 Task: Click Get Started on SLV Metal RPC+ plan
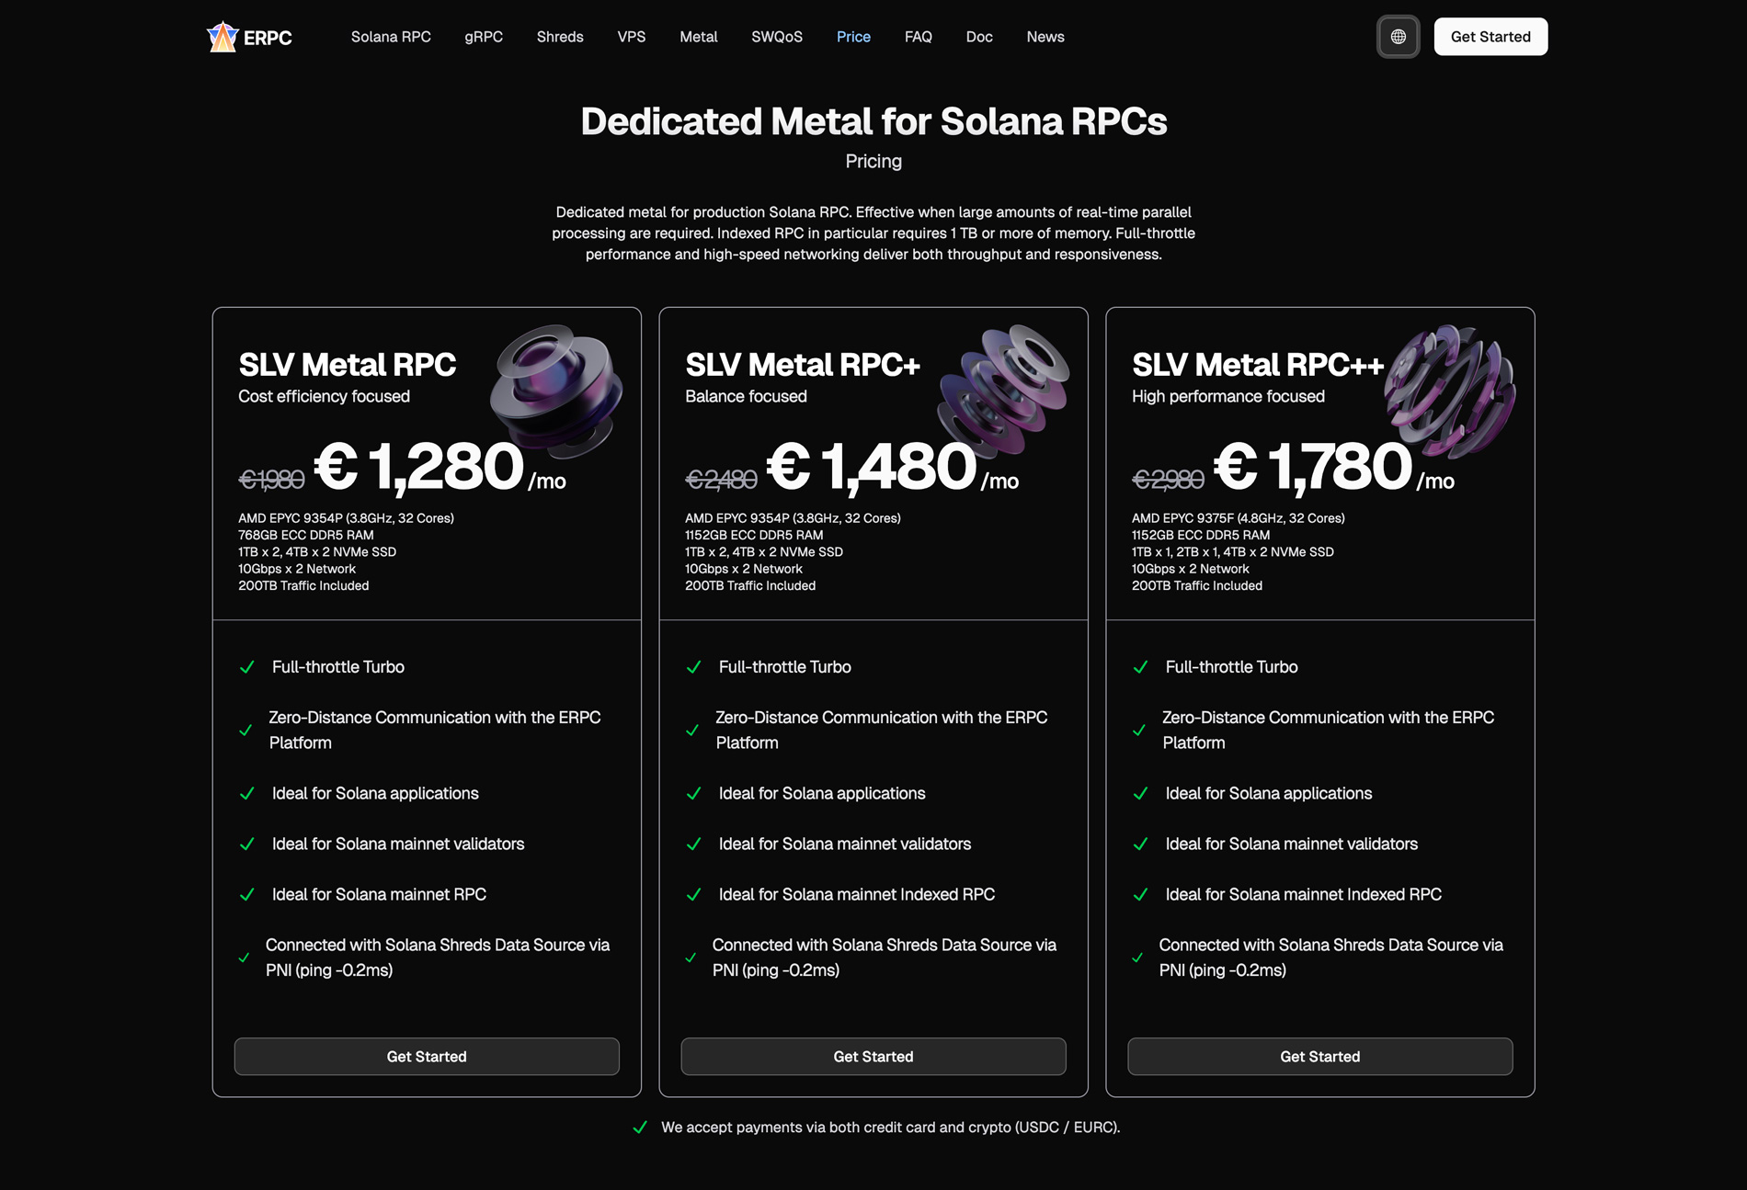pos(873,1056)
